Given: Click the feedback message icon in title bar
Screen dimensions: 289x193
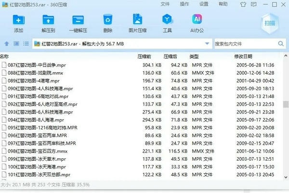Looking at the screenshot, I should (254, 4).
